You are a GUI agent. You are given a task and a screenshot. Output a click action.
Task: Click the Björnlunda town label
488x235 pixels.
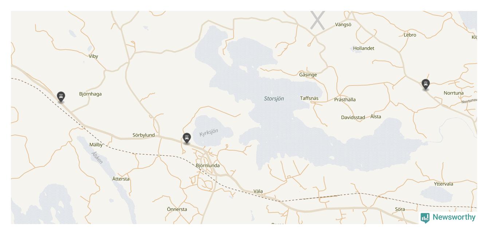208,166
